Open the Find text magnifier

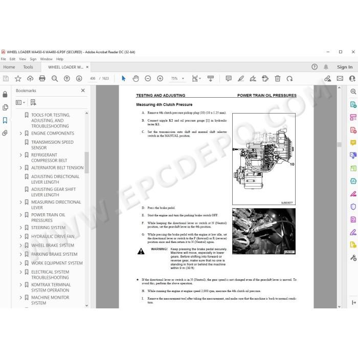click(x=55, y=79)
